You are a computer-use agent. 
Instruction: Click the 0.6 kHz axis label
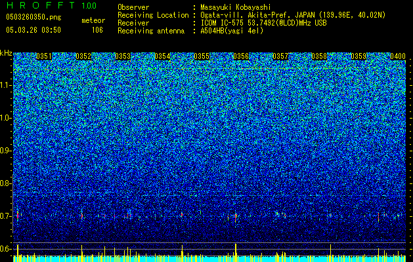point(5,249)
